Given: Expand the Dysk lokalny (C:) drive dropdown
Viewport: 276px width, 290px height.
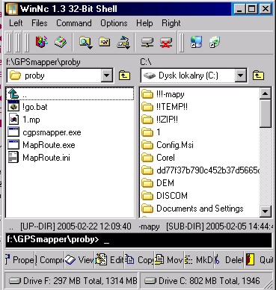Looking at the screenshot, I should tap(240, 75).
